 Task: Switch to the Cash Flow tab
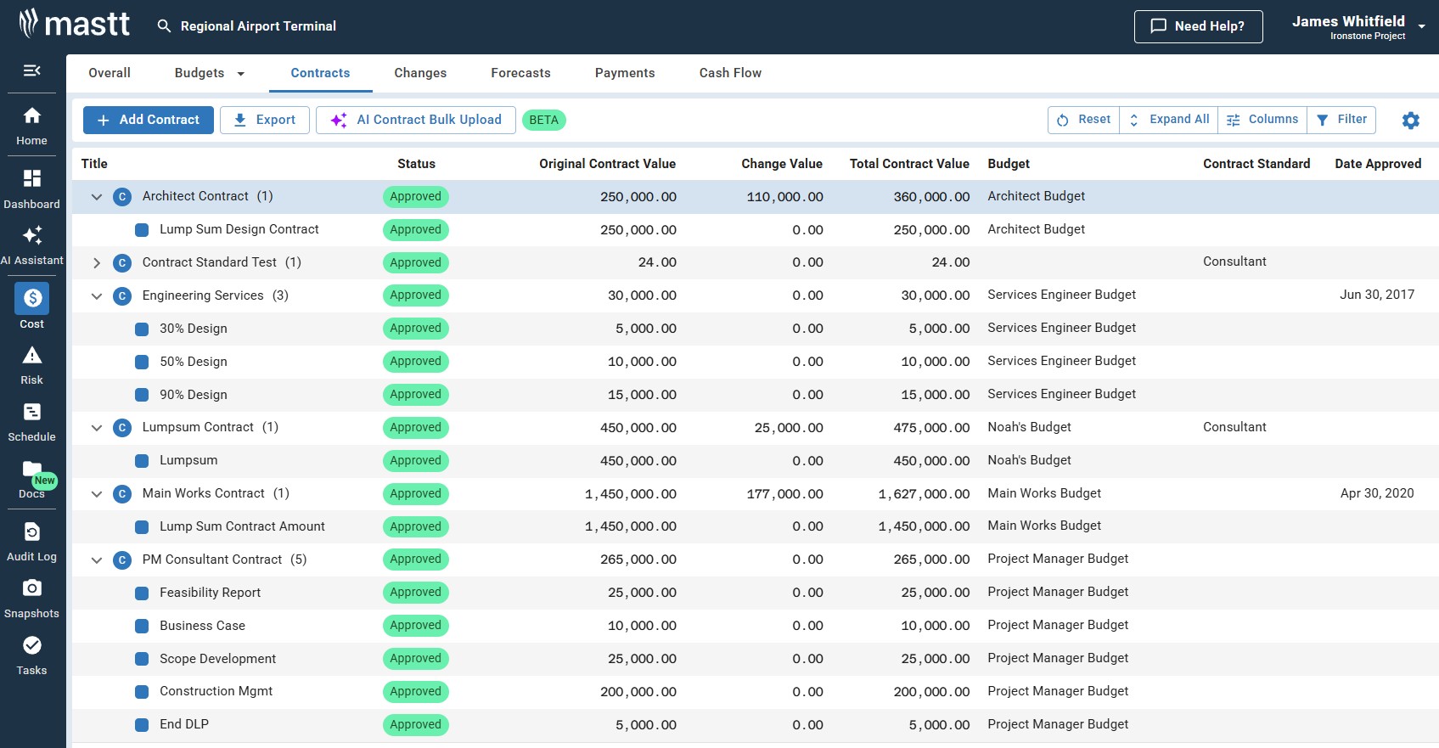[x=730, y=73]
